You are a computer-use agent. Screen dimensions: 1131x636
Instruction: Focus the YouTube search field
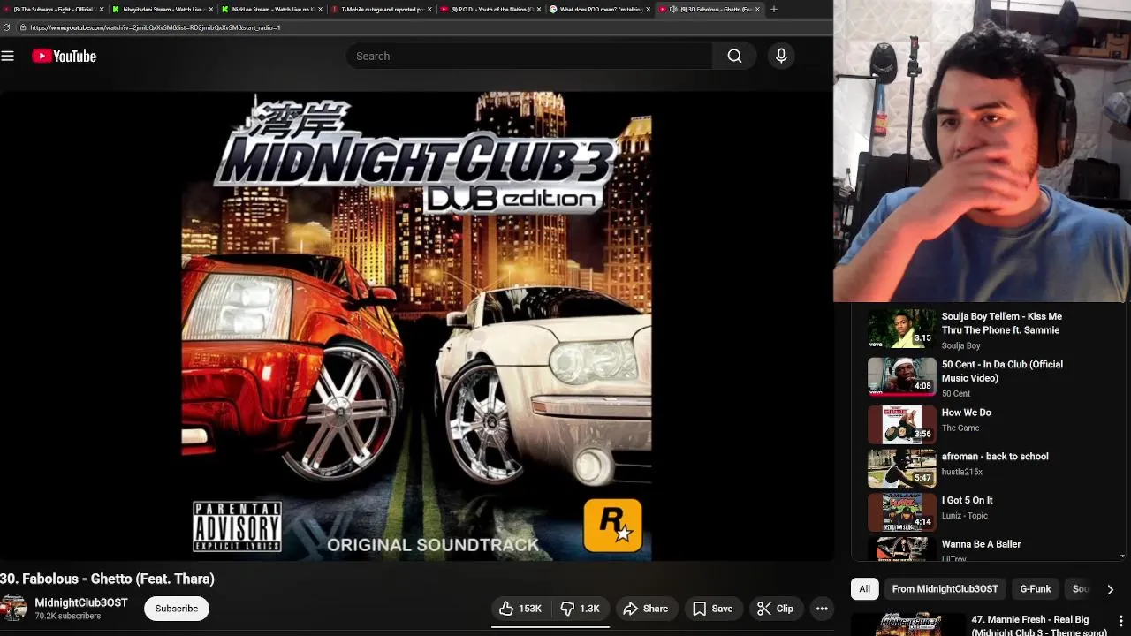528,56
